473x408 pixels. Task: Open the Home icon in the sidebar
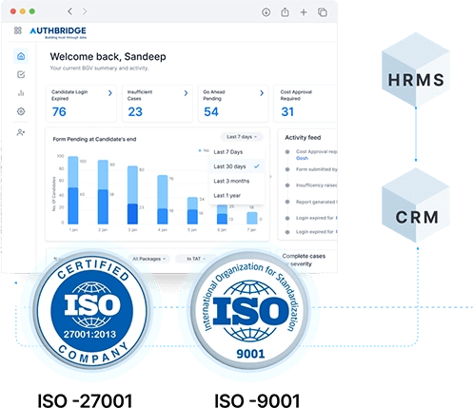[x=21, y=56]
